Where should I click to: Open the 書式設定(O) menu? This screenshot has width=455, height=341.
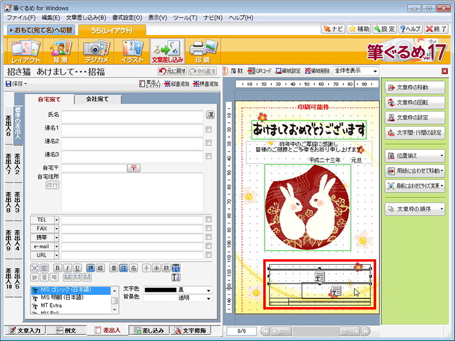[127, 18]
